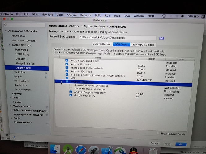Click the Cancel button
The image size is (206, 154).
[154, 143]
